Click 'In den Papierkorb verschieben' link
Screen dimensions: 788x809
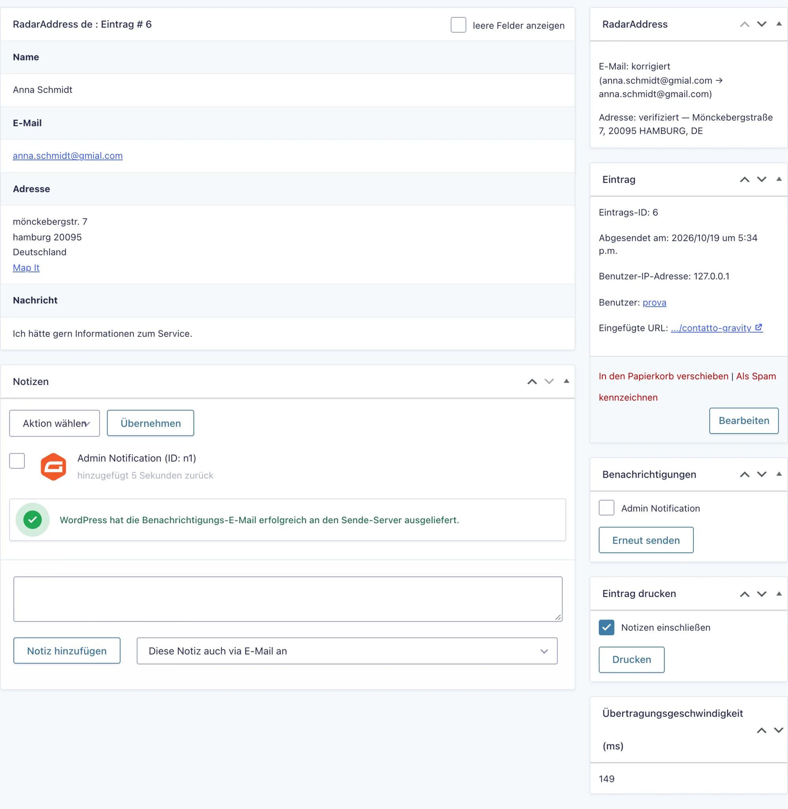coord(663,376)
